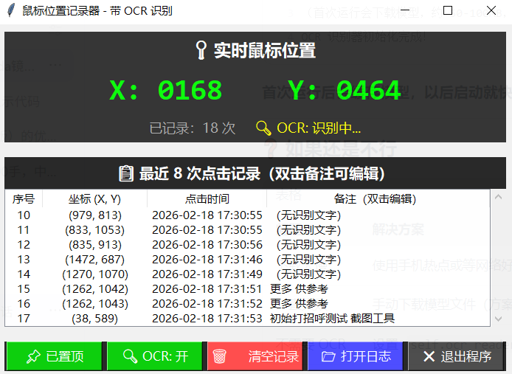Click the pushpin icon on 已置顶 button
Image resolution: width=512 pixels, height=374 pixels.
coord(33,356)
